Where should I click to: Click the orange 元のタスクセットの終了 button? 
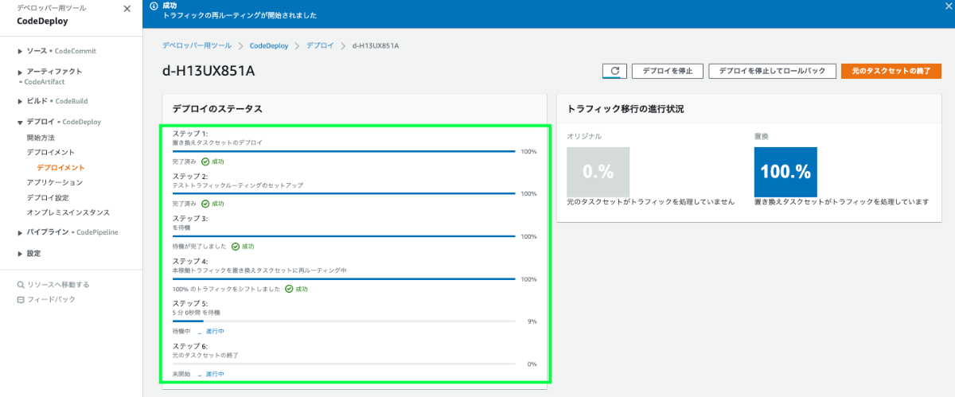[890, 71]
